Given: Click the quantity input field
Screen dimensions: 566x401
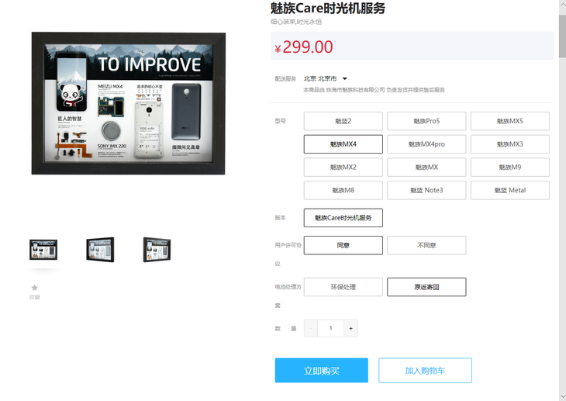Looking at the screenshot, I should [x=330, y=328].
